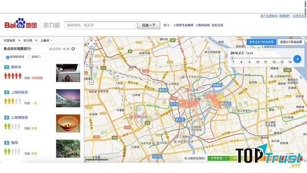
Task: Click the map pan direction control
Action: pyautogui.click(x=91, y=44)
